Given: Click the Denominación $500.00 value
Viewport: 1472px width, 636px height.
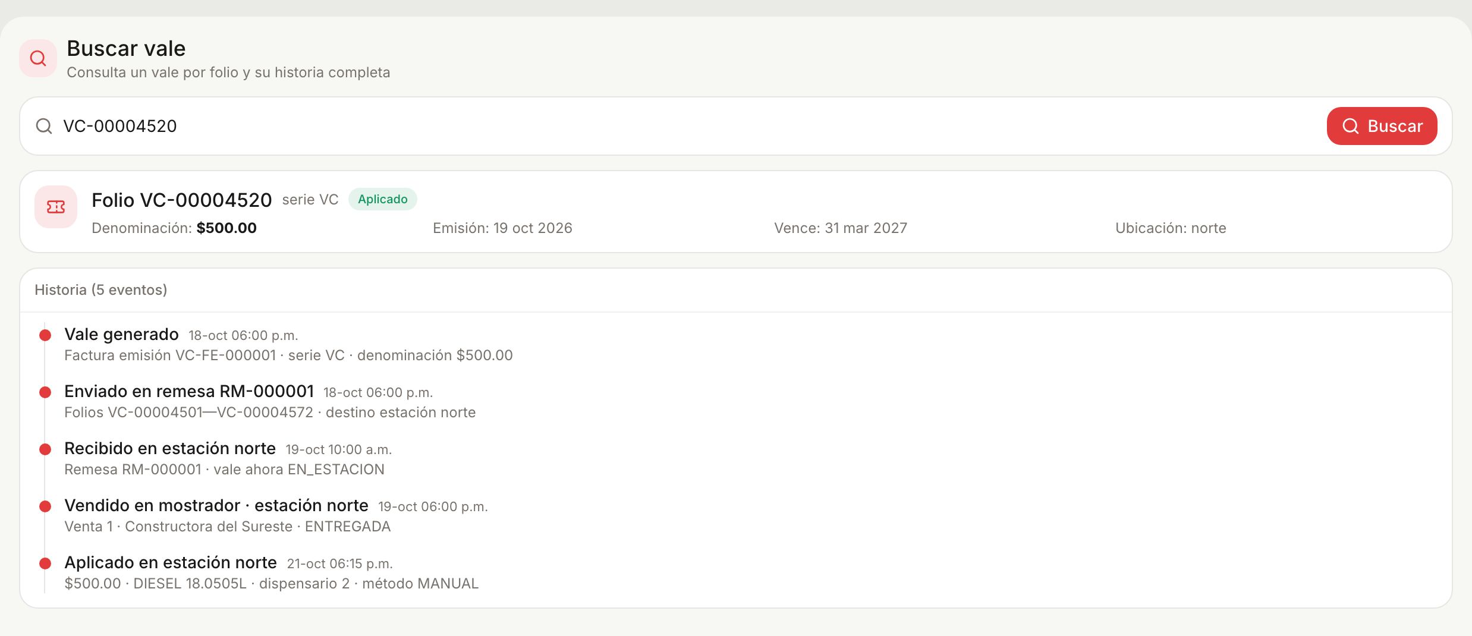Looking at the screenshot, I should click(x=227, y=228).
